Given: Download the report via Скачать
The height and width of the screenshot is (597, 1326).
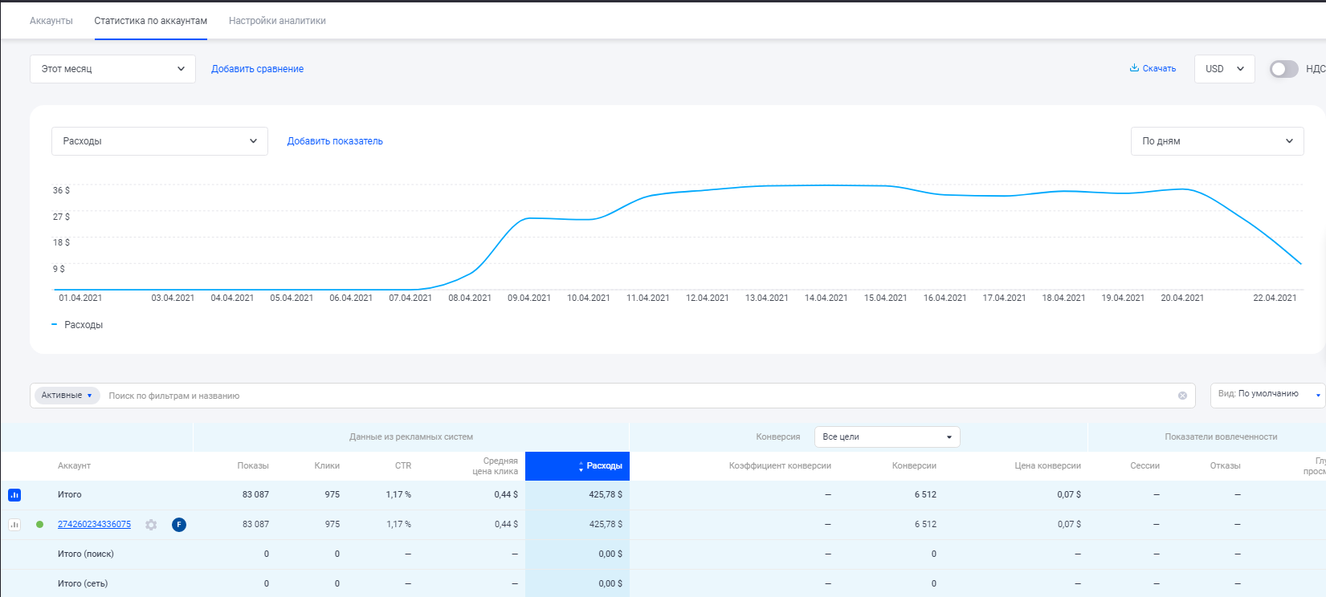Looking at the screenshot, I should [1153, 69].
